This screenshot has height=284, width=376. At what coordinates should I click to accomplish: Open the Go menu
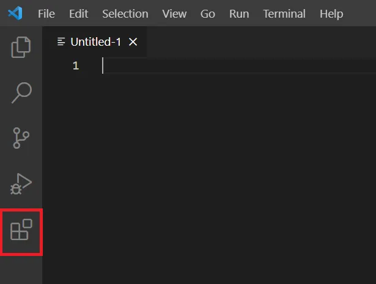pyautogui.click(x=208, y=13)
